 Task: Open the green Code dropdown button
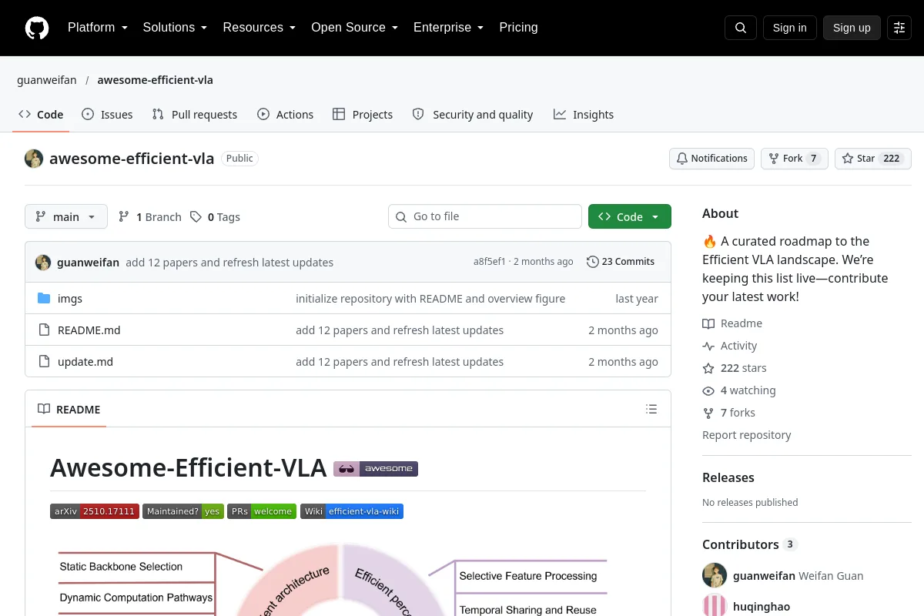click(x=630, y=216)
